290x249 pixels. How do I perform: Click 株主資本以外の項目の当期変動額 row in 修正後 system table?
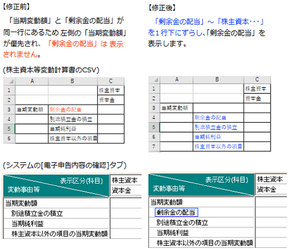201,243
